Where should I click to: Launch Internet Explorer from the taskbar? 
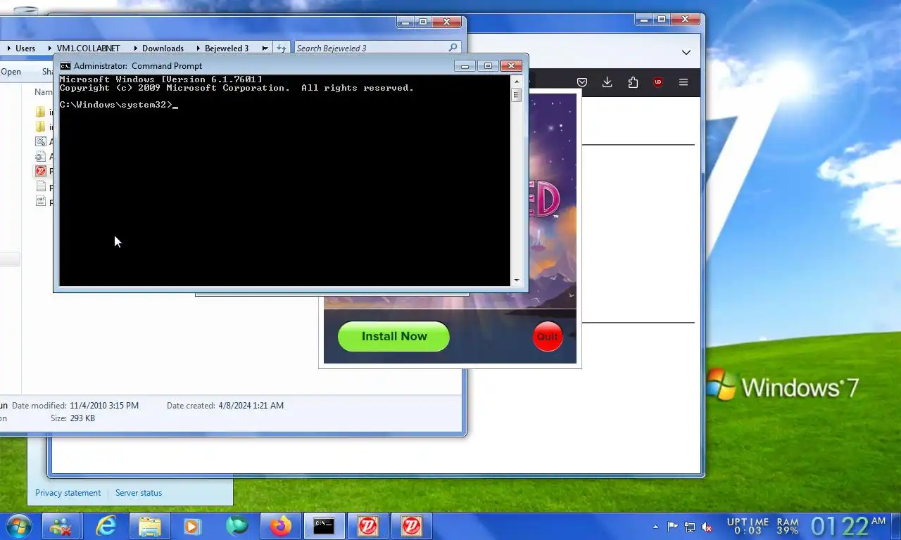click(x=106, y=526)
